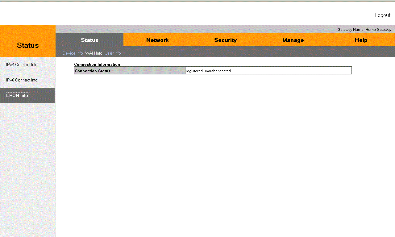395x237 pixels.
Task: Select the Device Info submenu
Action: pyautogui.click(x=73, y=53)
